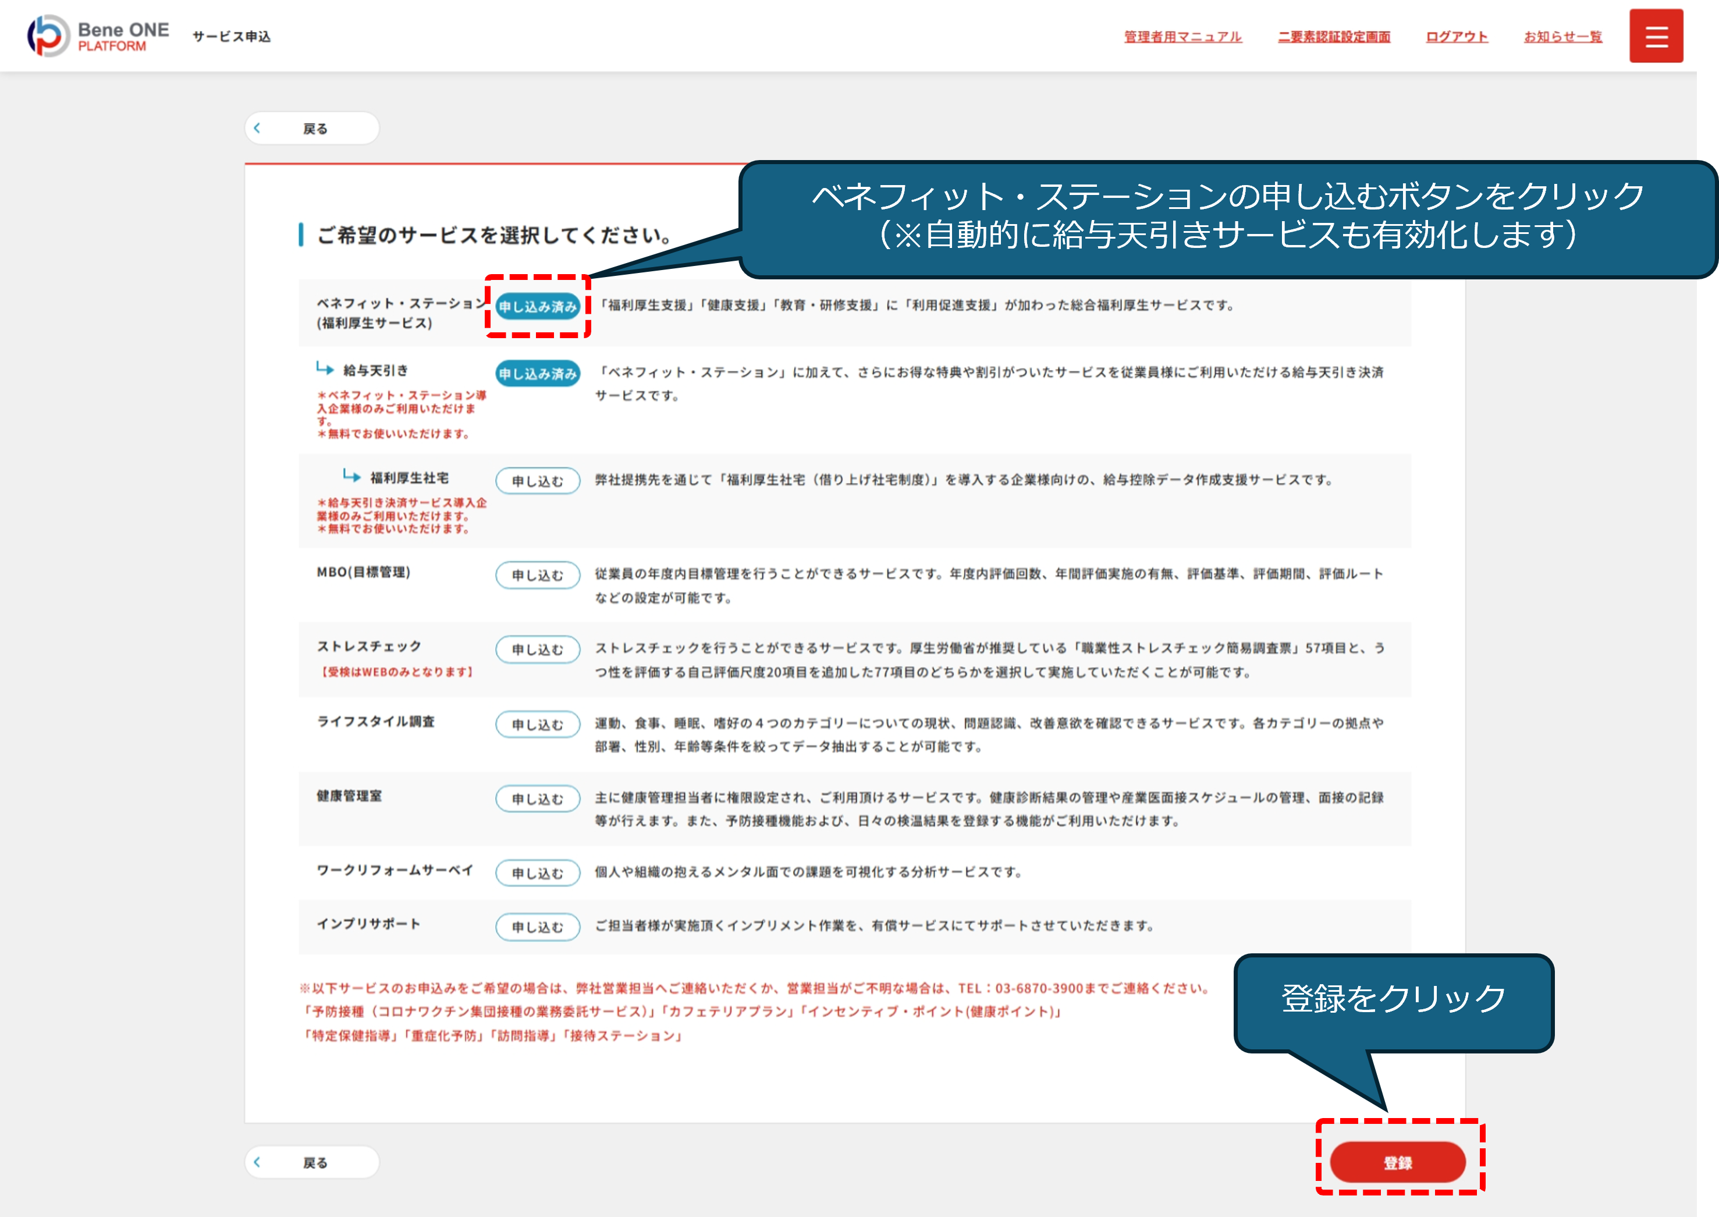Open the 二要素認証設定画面 link
This screenshot has height=1217, width=1719.
click(x=1334, y=37)
